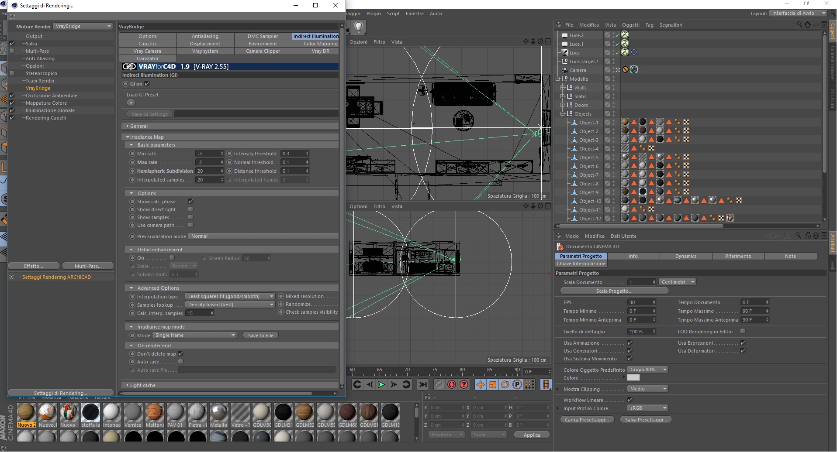
Task: Toggle position keyframe move icon
Action: [x=481, y=384]
